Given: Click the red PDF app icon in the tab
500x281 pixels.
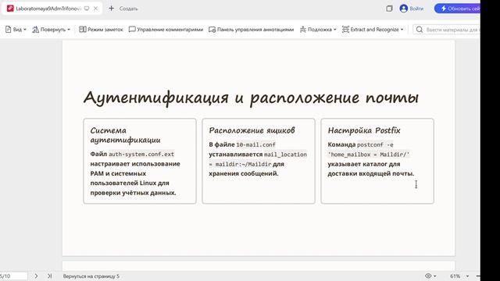Looking at the screenshot, I should 10,9.
